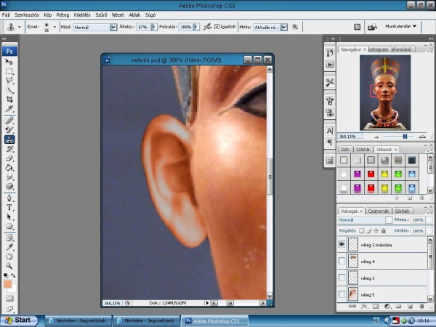The height and width of the screenshot is (327, 436).
Task: Toggle lock all
Action: pos(384,231)
